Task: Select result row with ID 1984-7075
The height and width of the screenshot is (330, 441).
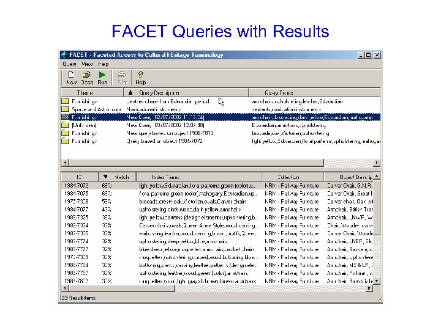Action: 217,193
